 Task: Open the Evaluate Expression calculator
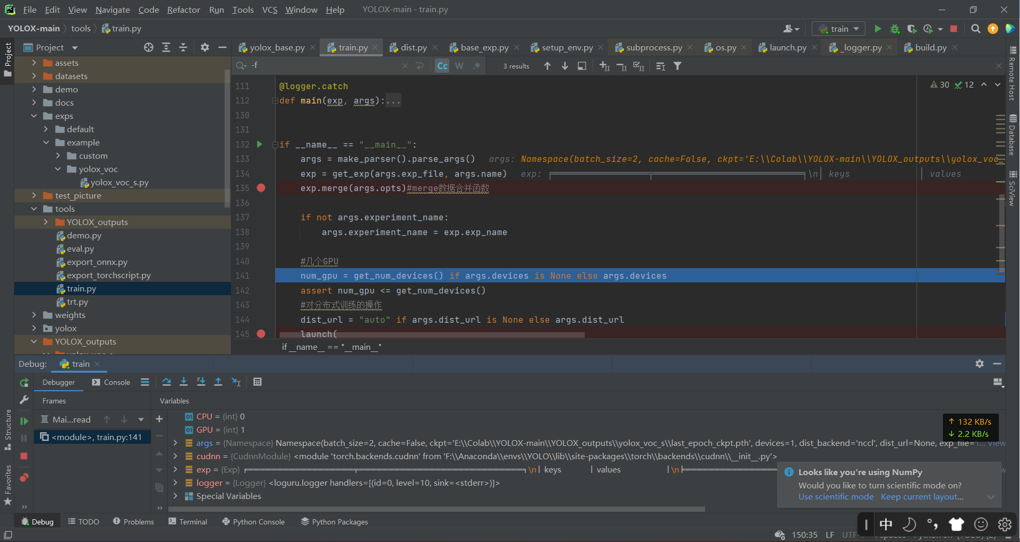coord(258,382)
